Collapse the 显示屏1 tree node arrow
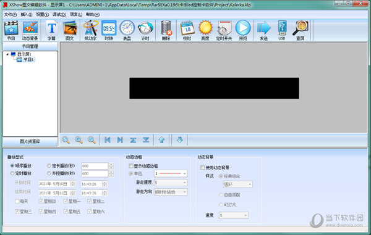The height and width of the screenshot is (235, 371). coord(7,54)
